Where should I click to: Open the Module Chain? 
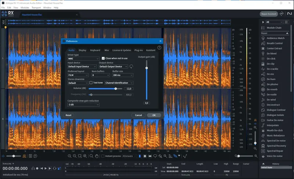(274, 28)
